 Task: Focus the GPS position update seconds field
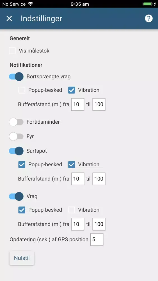click(x=97, y=239)
